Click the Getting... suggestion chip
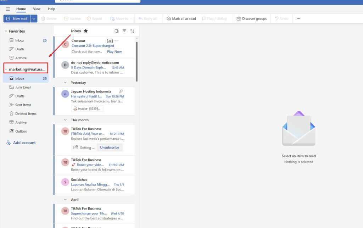The height and width of the screenshot is (228, 363). [x=84, y=148]
